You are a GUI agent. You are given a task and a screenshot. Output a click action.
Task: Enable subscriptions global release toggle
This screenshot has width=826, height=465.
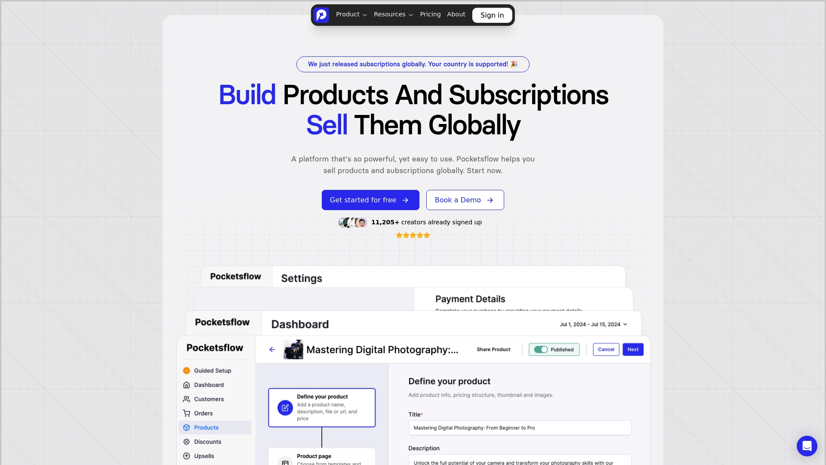413,64
